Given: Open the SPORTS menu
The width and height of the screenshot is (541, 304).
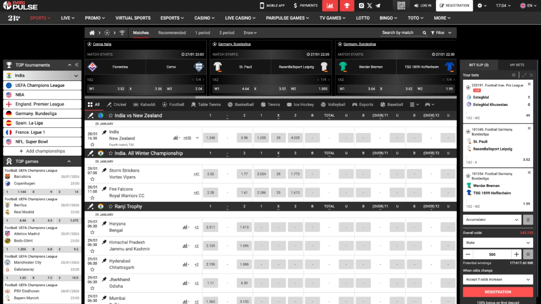Looking at the screenshot, I should coord(40,18).
